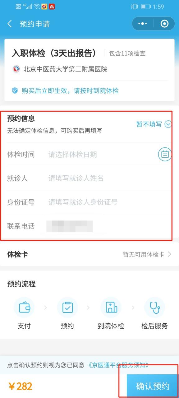Select the 请选择体检日期 date field

[102, 154]
